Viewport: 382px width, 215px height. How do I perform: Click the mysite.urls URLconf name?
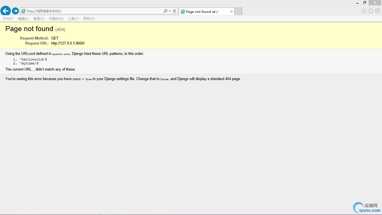point(61,54)
